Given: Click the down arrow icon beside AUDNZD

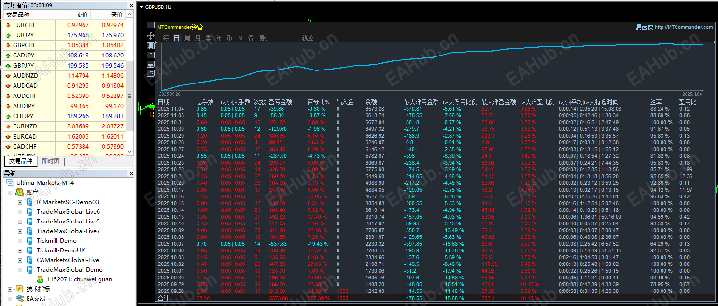Looking at the screenshot, I should pyautogui.click(x=8, y=76).
